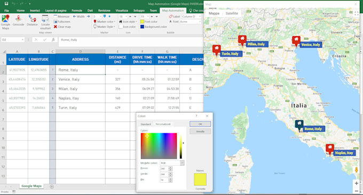Open the Marker color menu
This screenshot has height=195, width=363.
pyautogui.click(x=105, y=21)
